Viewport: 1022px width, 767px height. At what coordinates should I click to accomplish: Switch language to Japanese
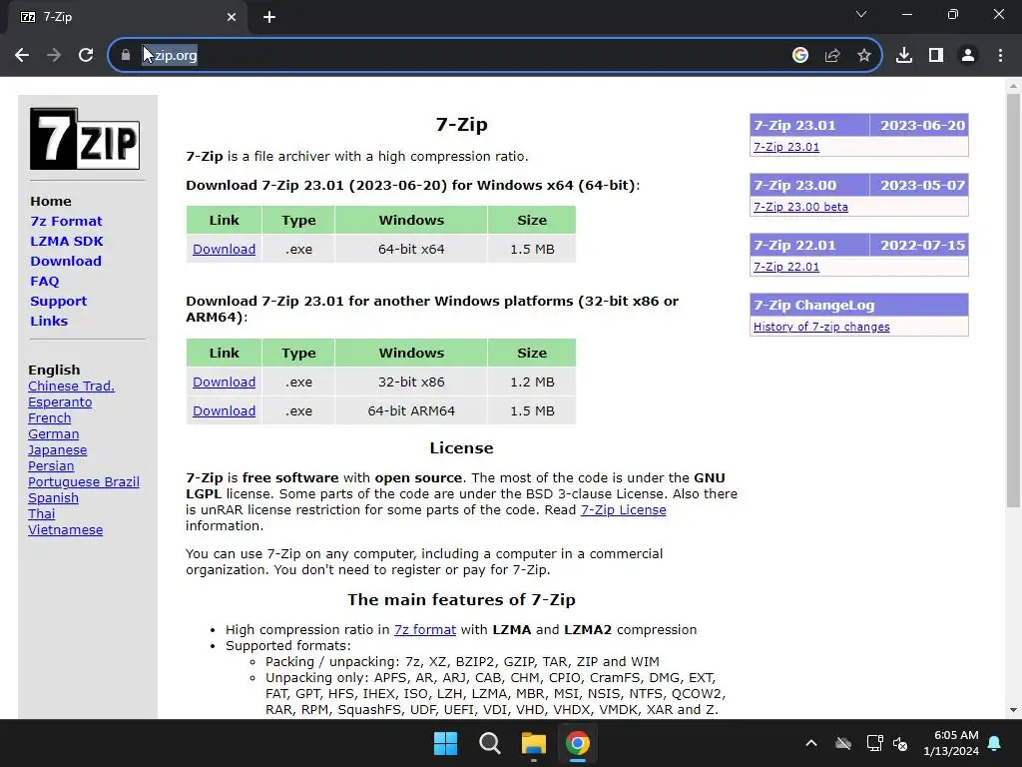[x=57, y=450]
